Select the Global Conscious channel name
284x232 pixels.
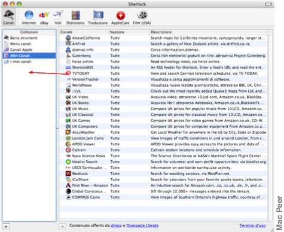tap(89, 191)
